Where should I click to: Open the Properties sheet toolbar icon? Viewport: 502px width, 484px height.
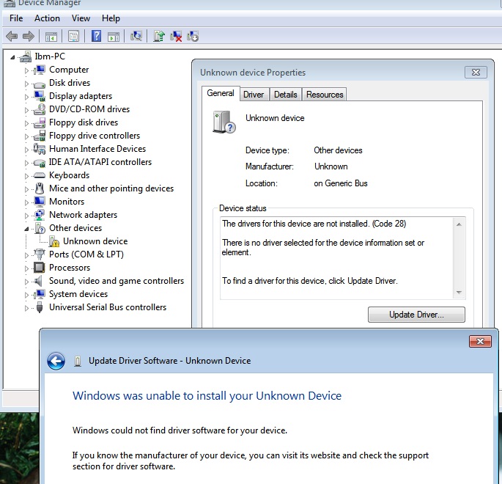click(x=73, y=36)
